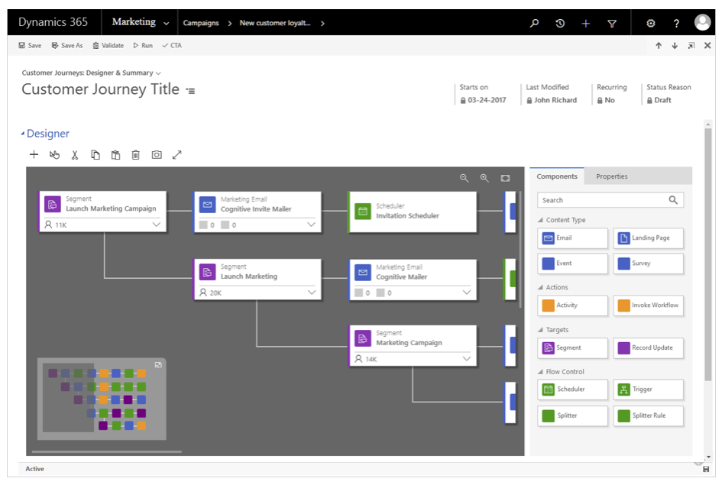Screen dimensions: 725x488
Task: Click the components Search input field
Action: pos(610,200)
